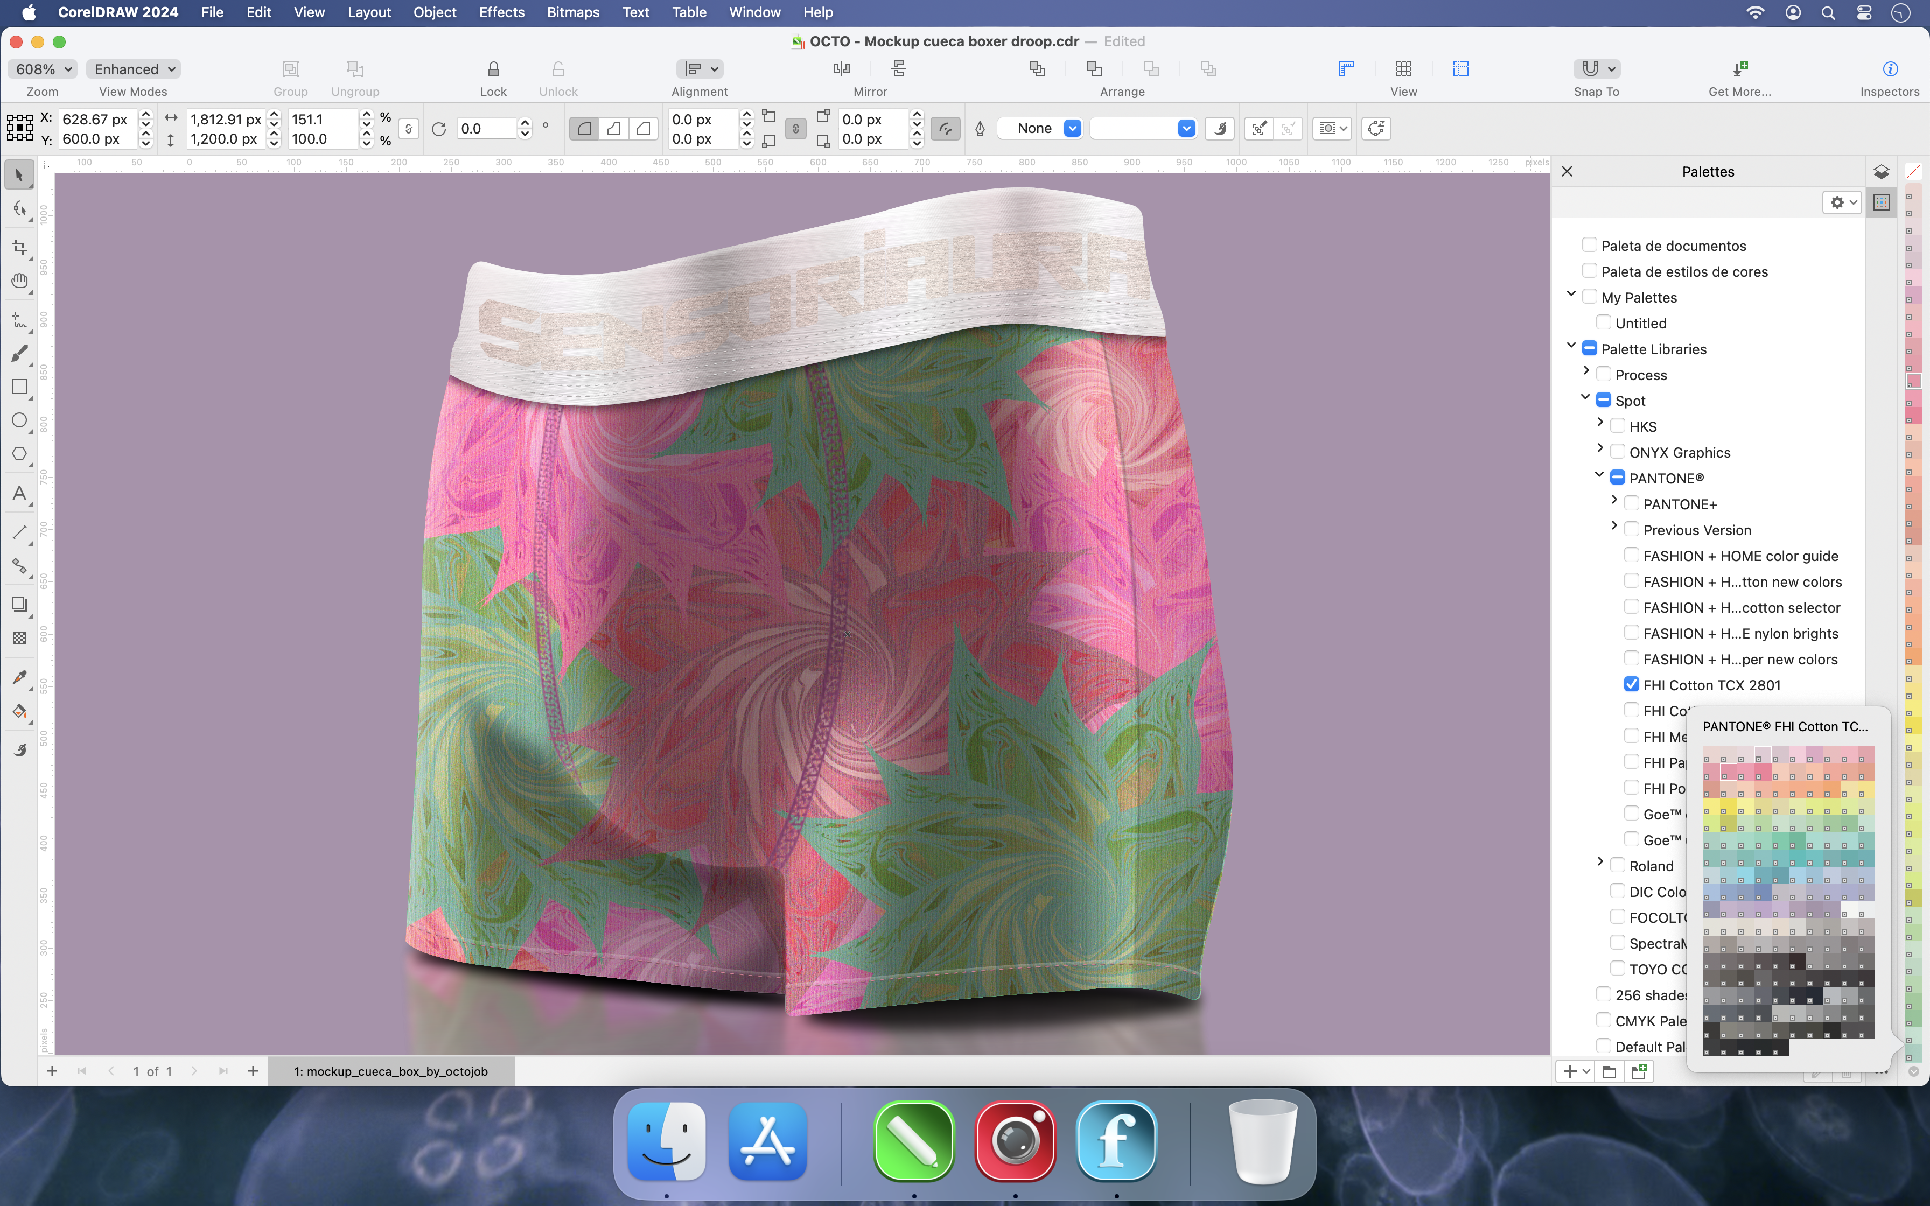1930x1206 pixels.
Task: Close the Palettes panel
Action: (1567, 172)
